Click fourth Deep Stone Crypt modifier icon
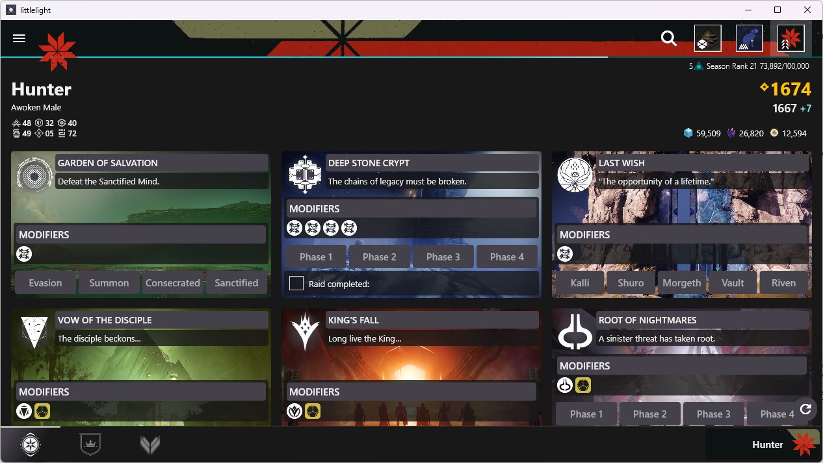 pos(349,228)
